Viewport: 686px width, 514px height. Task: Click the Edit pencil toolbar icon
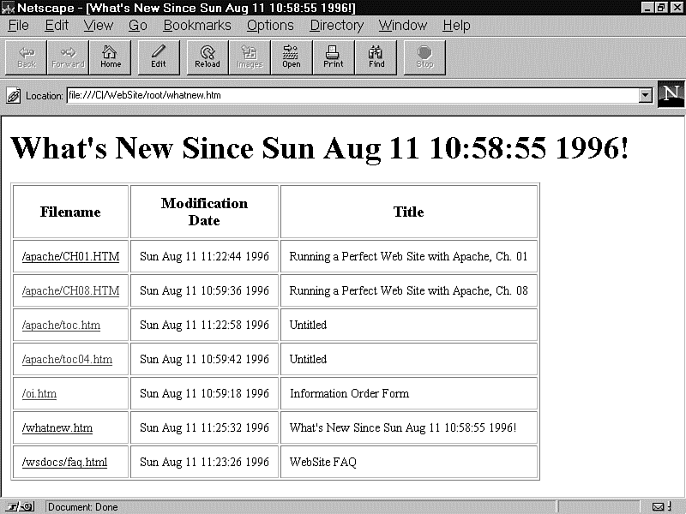tap(159, 57)
